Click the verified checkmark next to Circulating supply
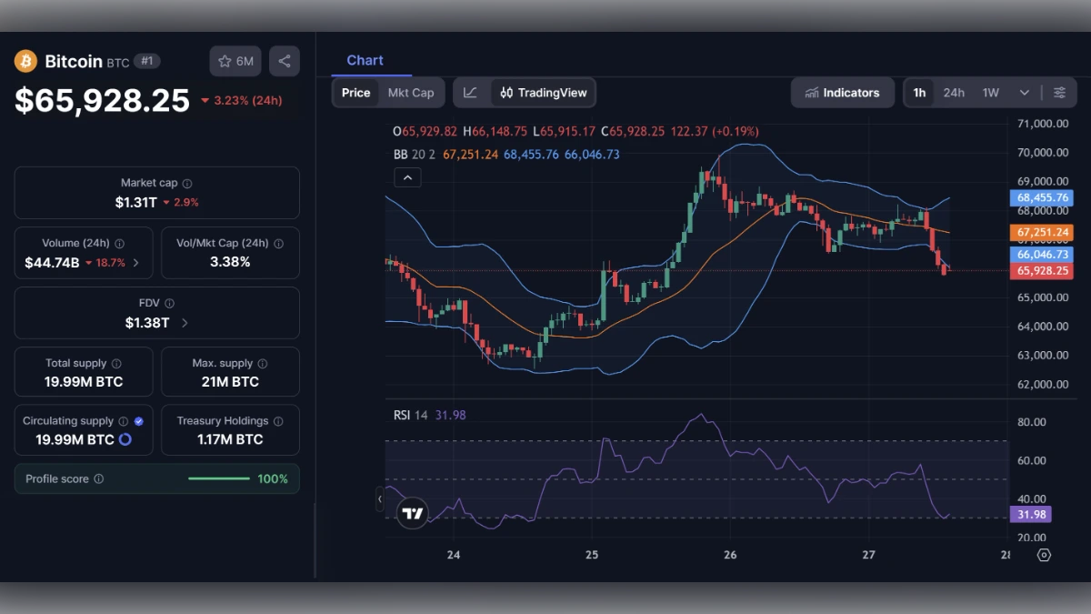 139,420
